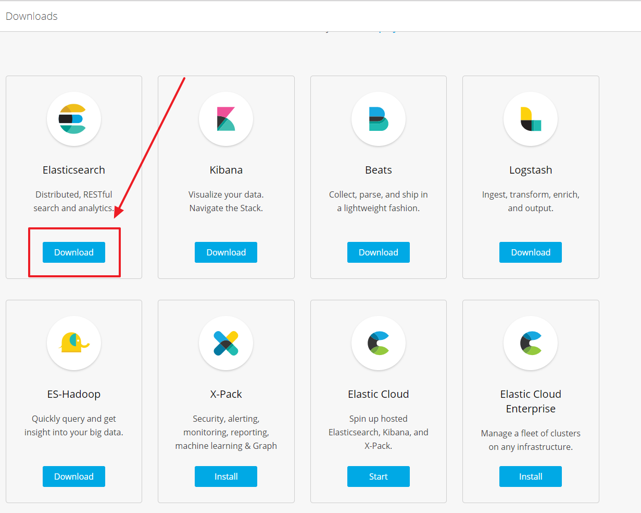Viewport: 641px width, 513px height.
Task: Click 'Ingest, transform, enrich' description
Action: (x=531, y=201)
